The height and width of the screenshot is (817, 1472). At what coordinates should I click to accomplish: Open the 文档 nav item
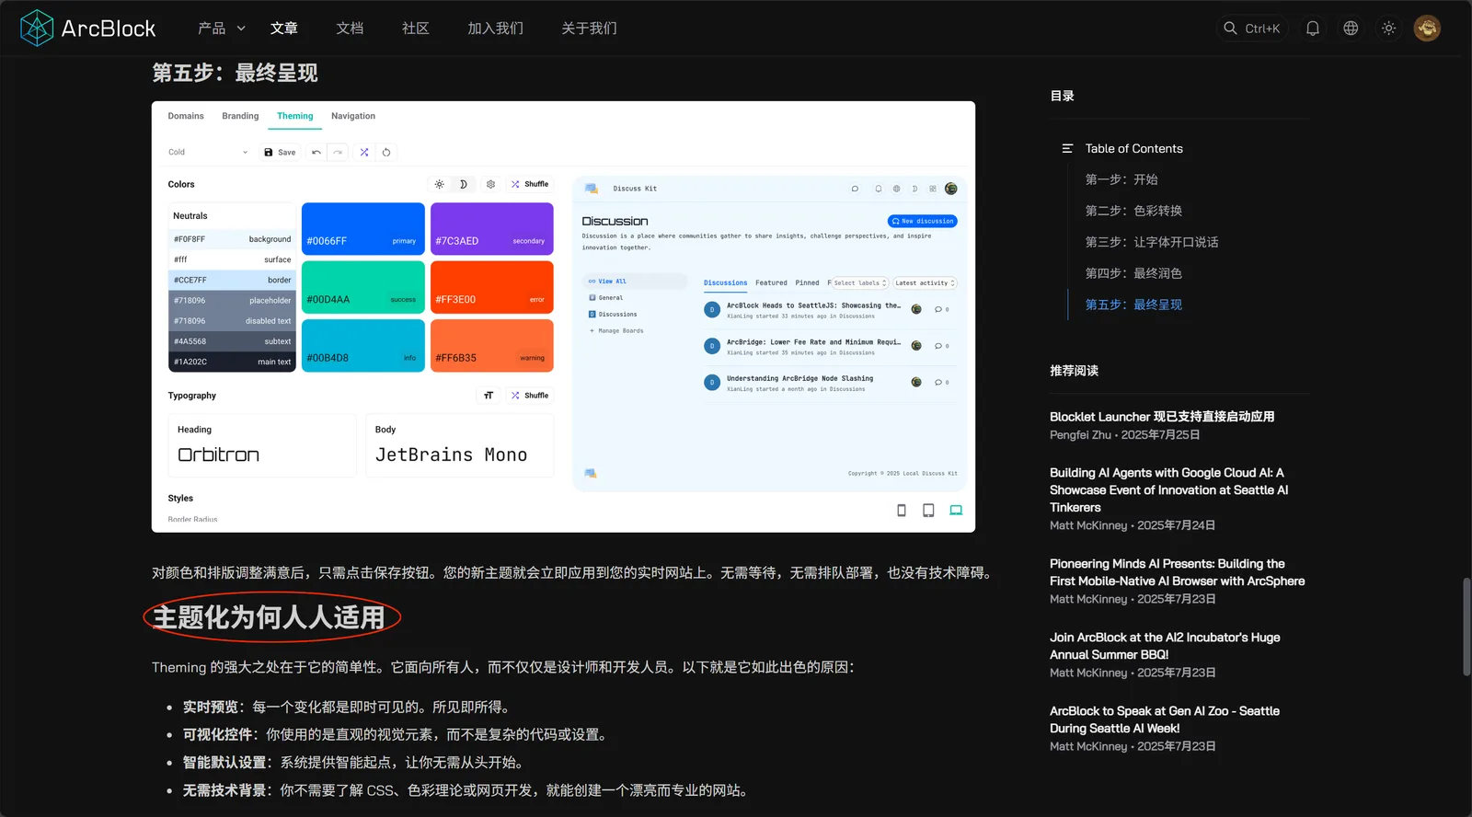click(x=350, y=29)
